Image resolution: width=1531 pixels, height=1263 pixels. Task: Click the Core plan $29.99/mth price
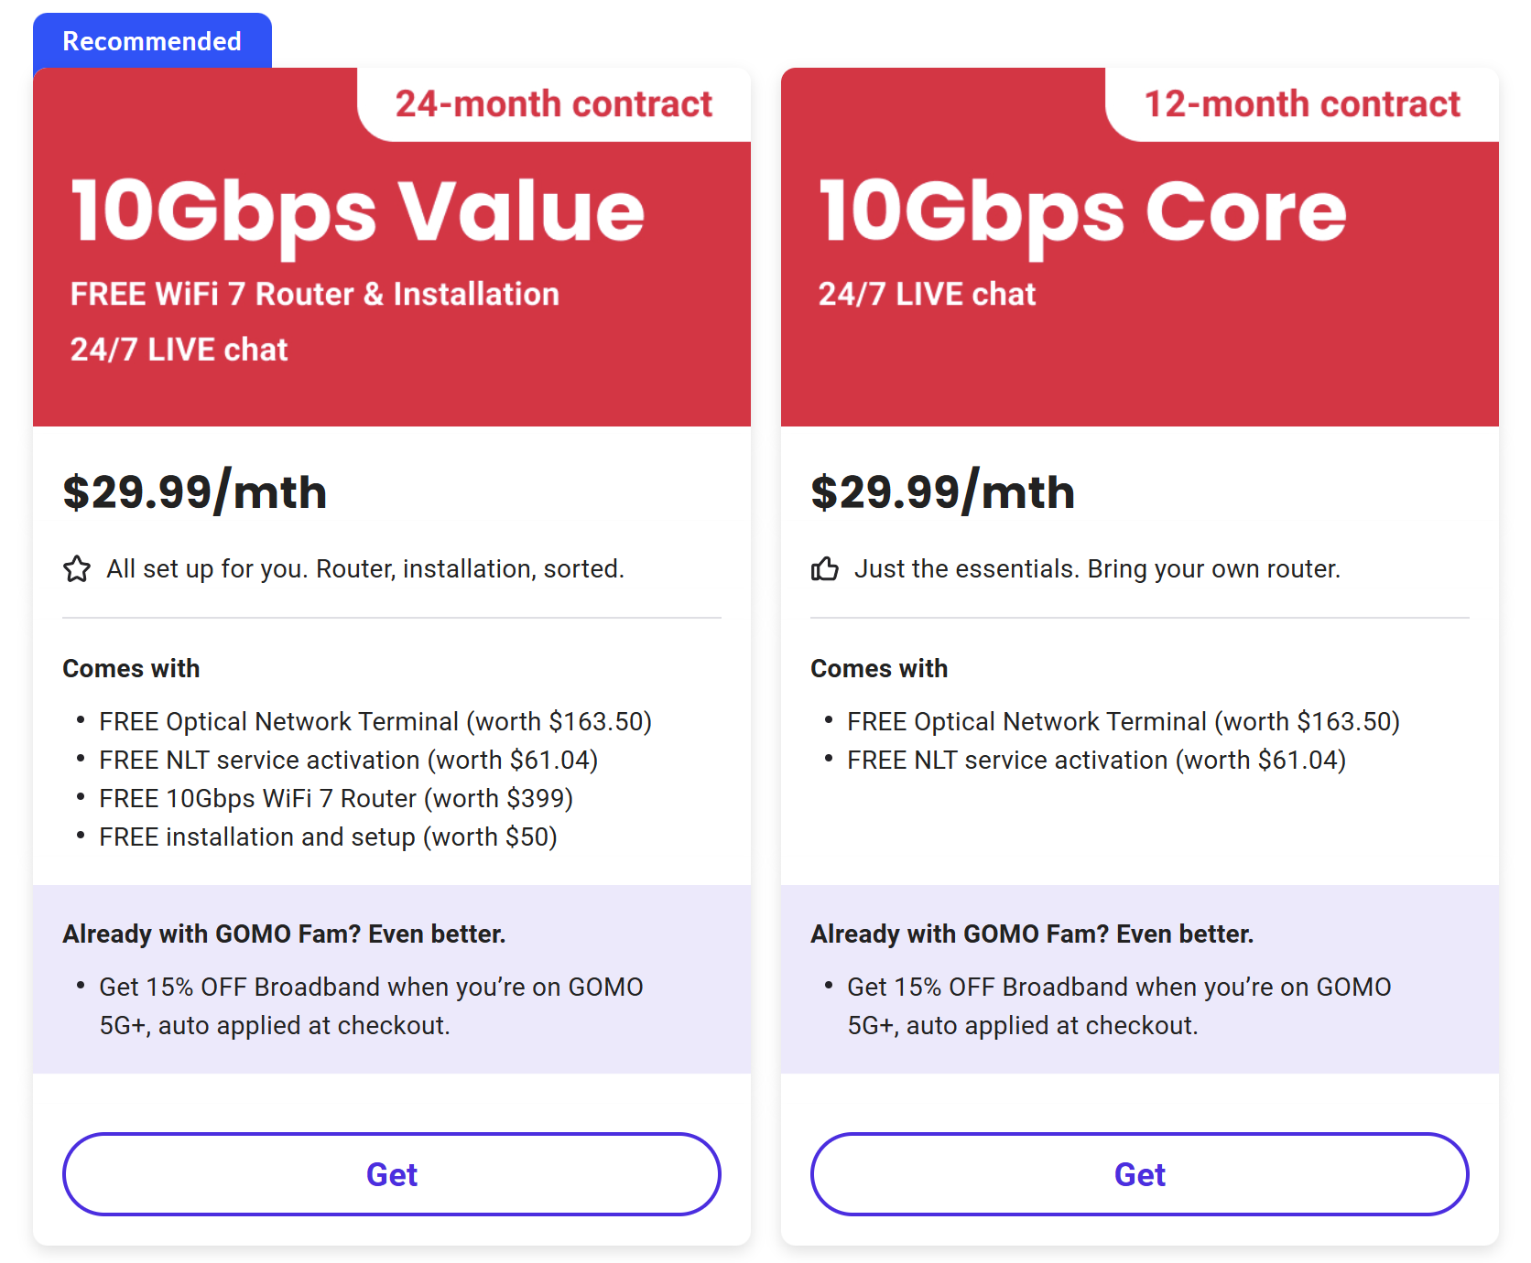[943, 492]
